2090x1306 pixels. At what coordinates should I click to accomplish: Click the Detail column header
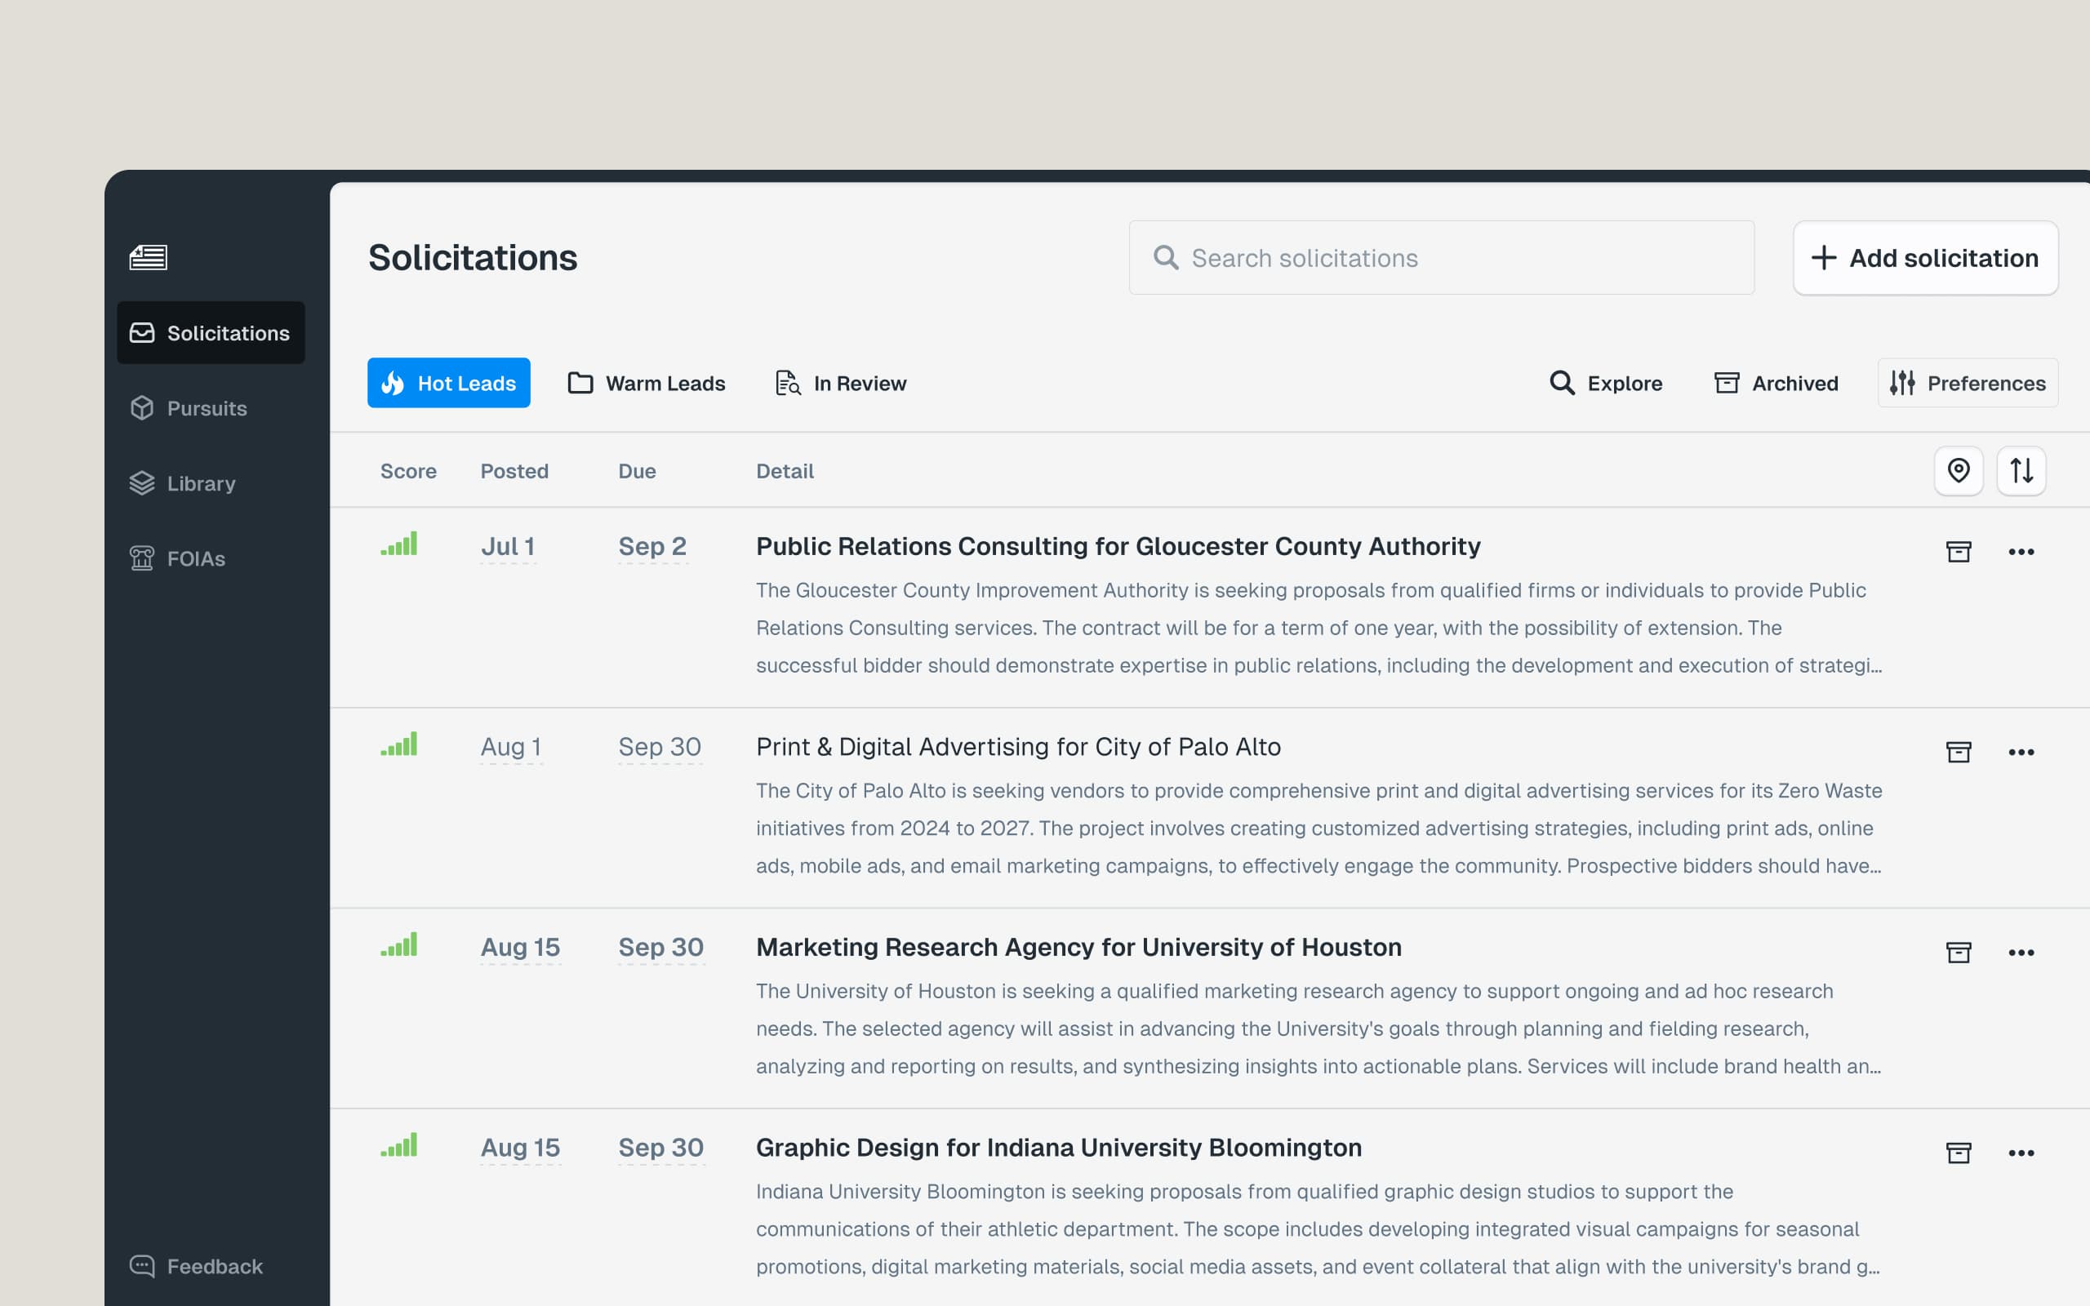point(785,471)
